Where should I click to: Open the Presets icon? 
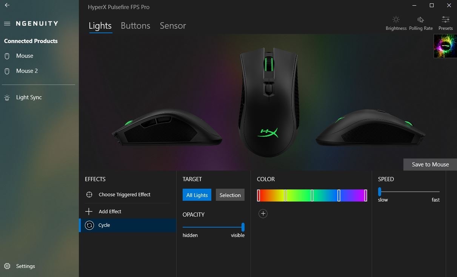click(x=445, y=19)
